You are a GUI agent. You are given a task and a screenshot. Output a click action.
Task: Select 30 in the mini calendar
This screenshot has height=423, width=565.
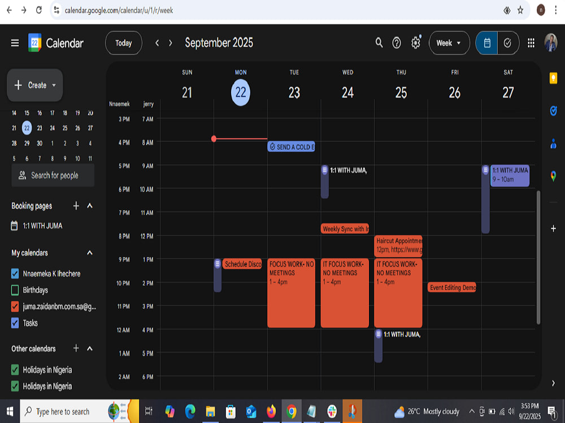point(40,143)
